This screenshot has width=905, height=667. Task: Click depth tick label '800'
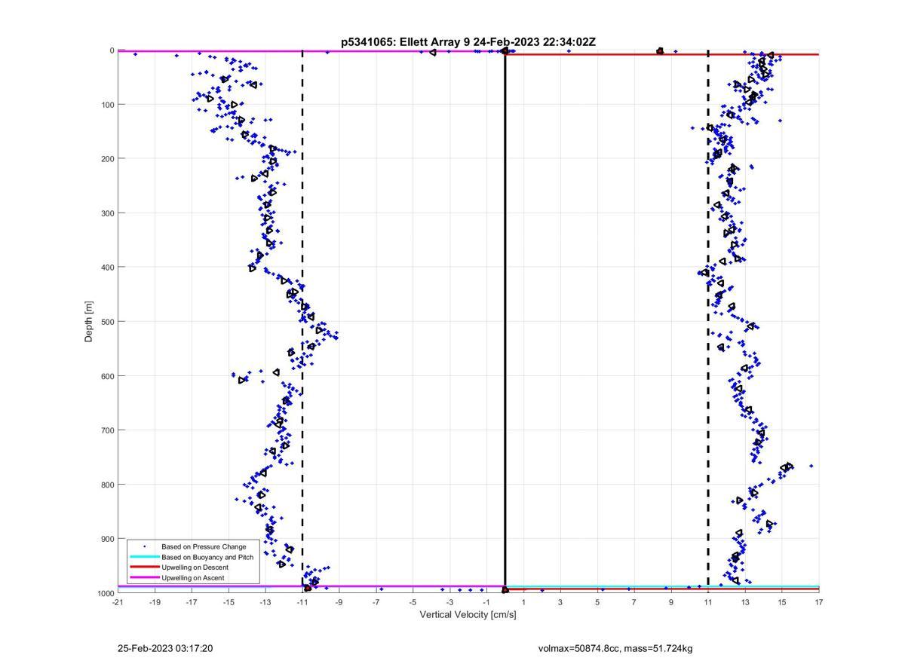[x=108, y=485]
